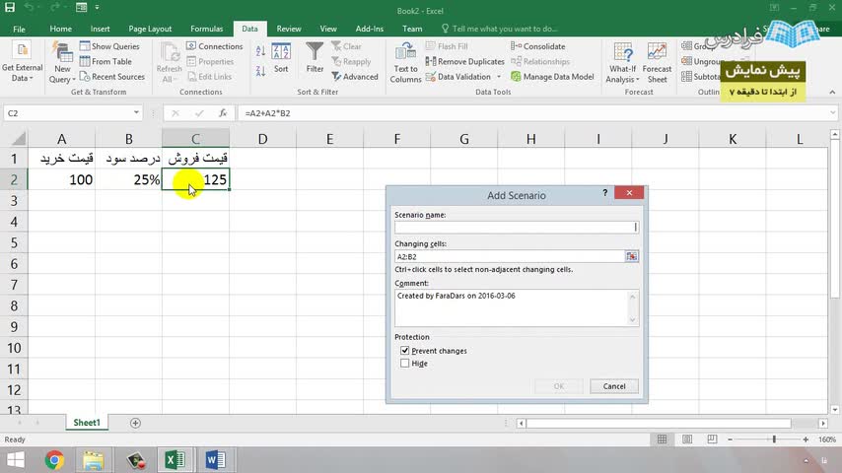Open Advanced filter options
Screen dimensions: 842x473
[355, 77]
